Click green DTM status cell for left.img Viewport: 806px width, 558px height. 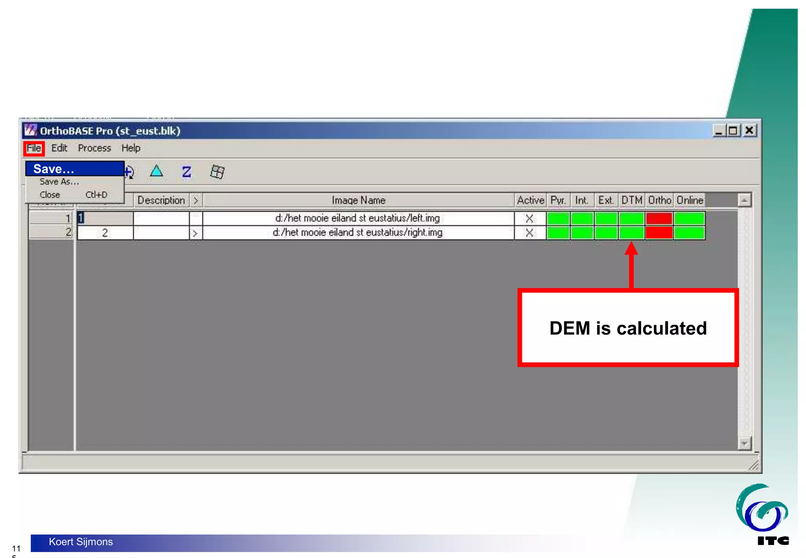(631, 218)
